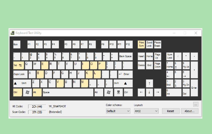Click the Num Lock key
Viewport: 212px width, 134px height.
[x=170, y=56]
